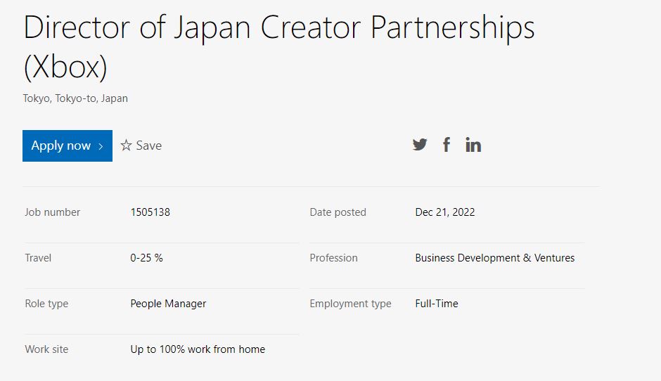Click the 0-25 % travel value
This screenshot has height=381, width=661.
[146, 257]
